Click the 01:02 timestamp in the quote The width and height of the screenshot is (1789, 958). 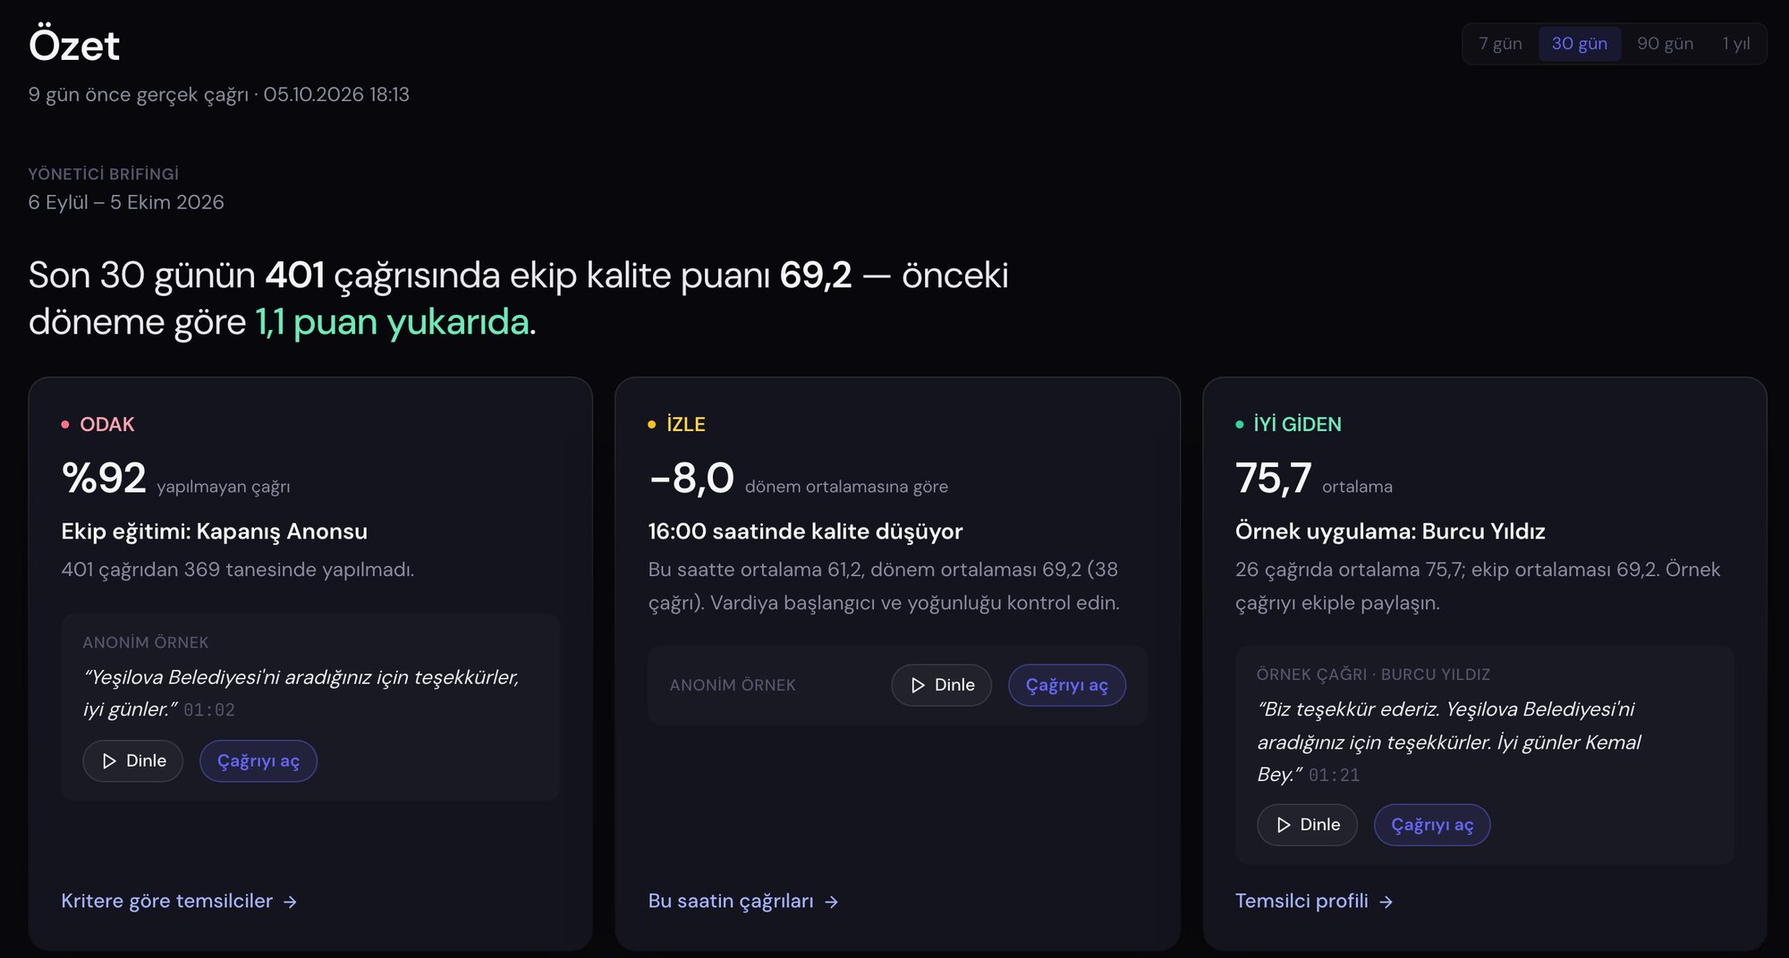click(x=209, y=710)
